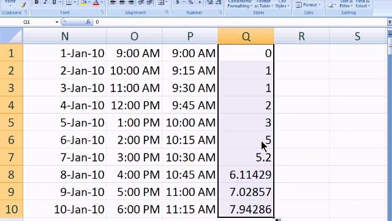Image resolution: width=392 pixels, height=221 pixels.
Task: Open Merge and Center dropdown arrow
Action: (x=167, y=2)
